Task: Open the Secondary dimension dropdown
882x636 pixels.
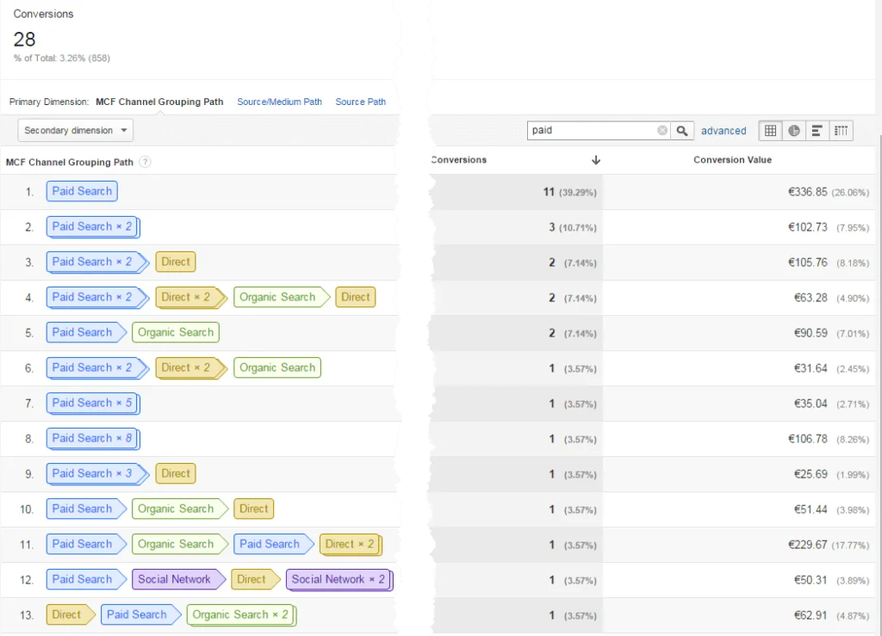Action: (75, 129)
